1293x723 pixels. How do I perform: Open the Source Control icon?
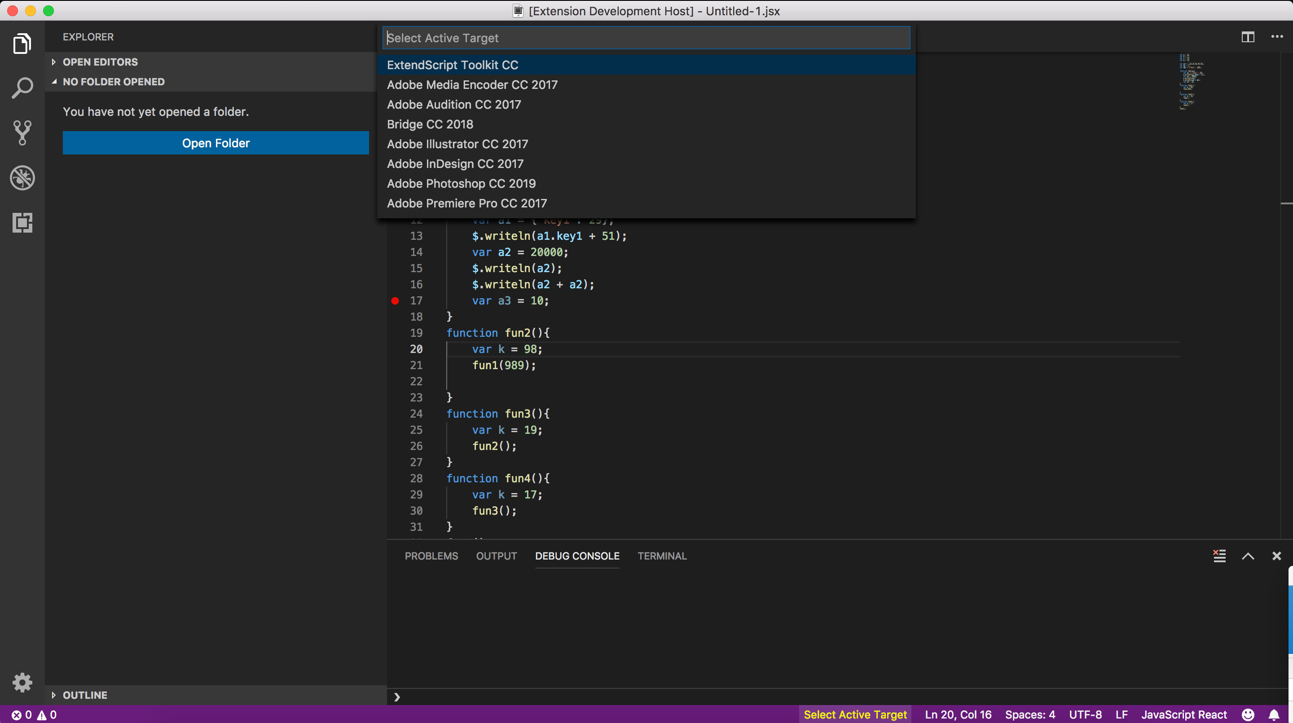(22, 132)
